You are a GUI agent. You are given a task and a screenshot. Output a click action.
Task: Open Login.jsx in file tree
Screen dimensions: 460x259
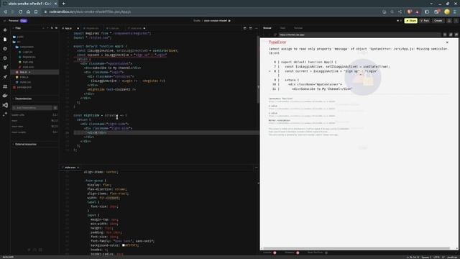click(27, 52)
